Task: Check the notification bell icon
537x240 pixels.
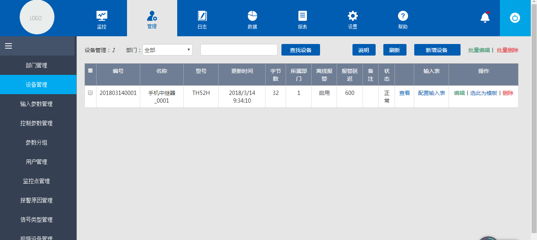Action: coord(485,17)
